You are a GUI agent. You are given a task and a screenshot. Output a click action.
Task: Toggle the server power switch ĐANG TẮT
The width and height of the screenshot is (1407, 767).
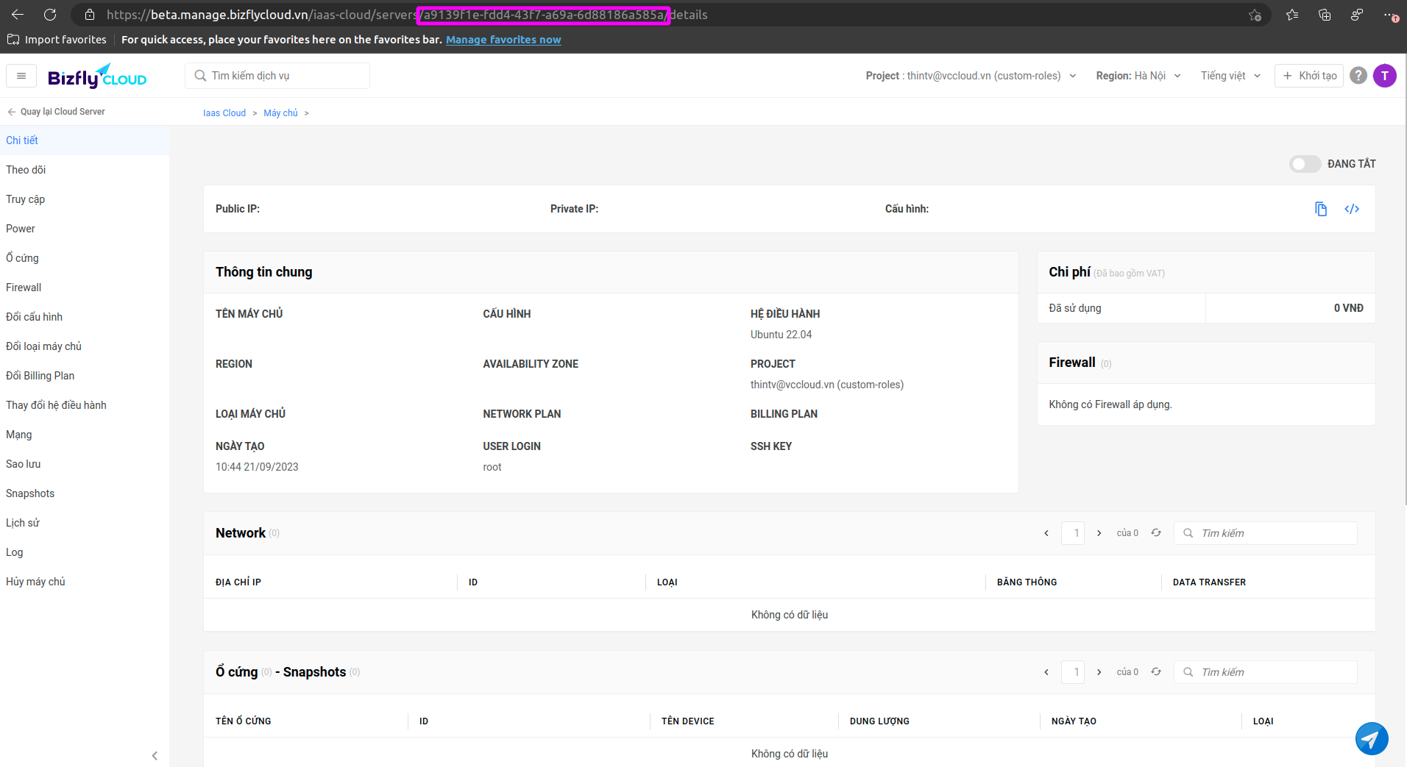1305,164
